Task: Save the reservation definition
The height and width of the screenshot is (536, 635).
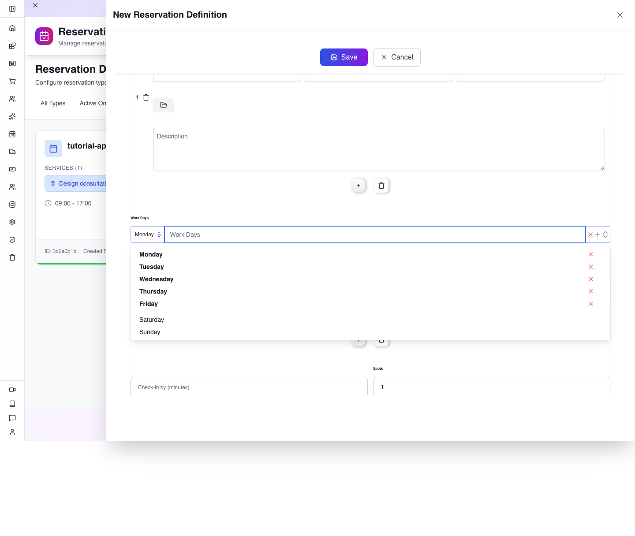Action: (x=344, y=57)
